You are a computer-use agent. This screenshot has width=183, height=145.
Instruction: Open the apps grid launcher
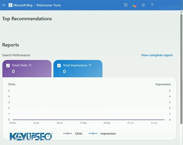[x=126, y=5]
